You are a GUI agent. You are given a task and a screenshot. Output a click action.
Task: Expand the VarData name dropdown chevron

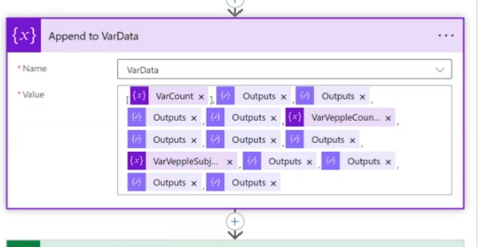[x=439, y=70]
